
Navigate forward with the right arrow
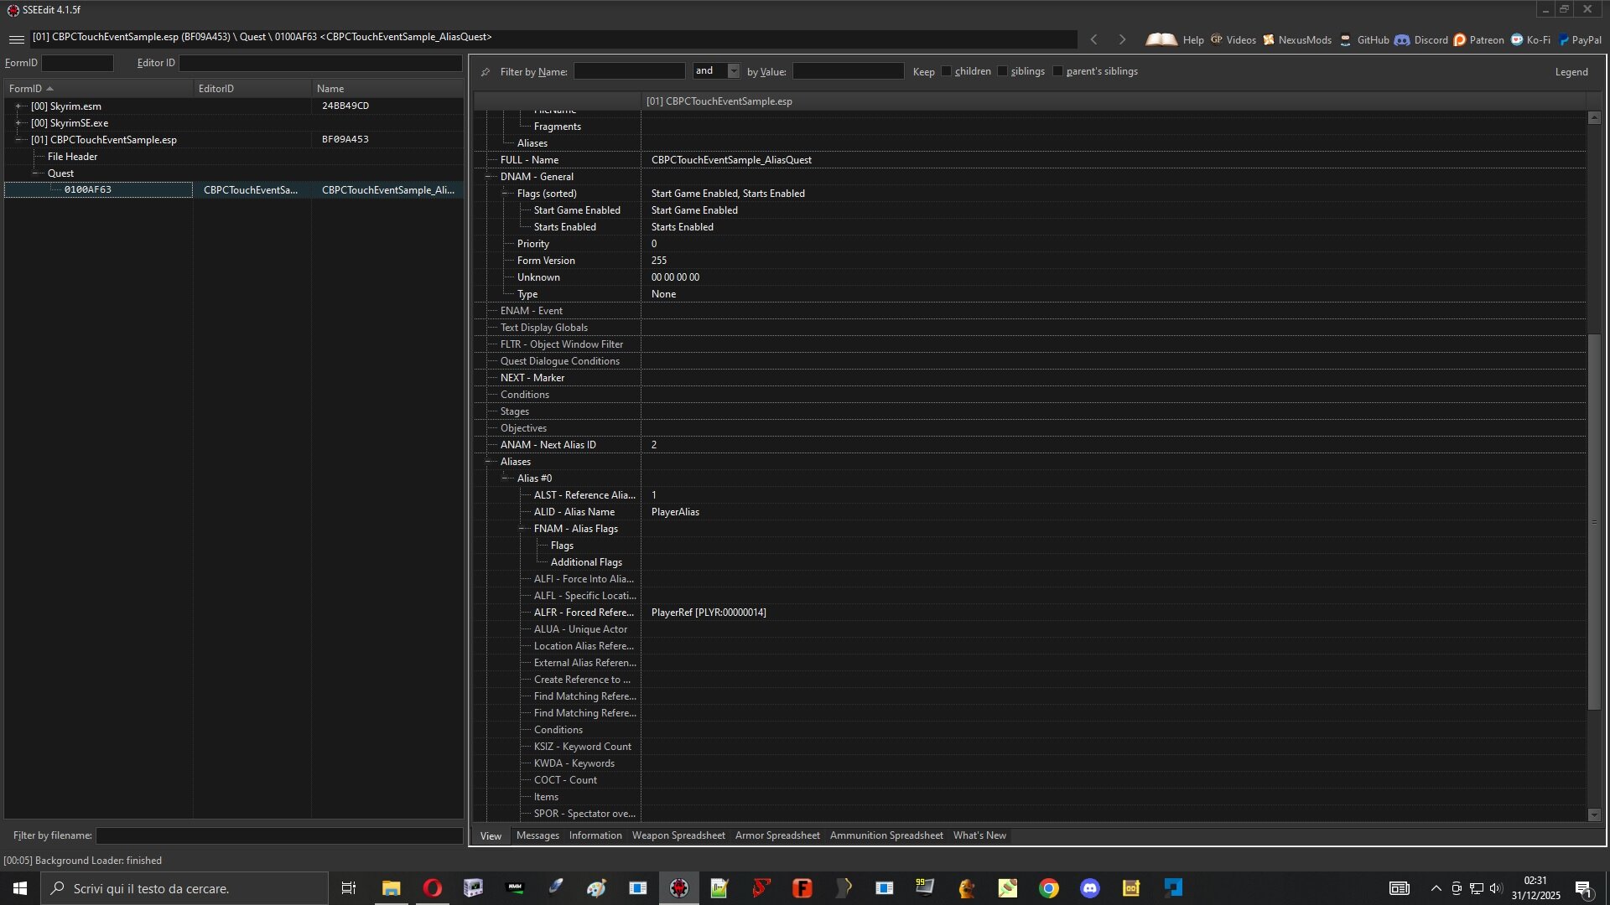coord(1122,39)
